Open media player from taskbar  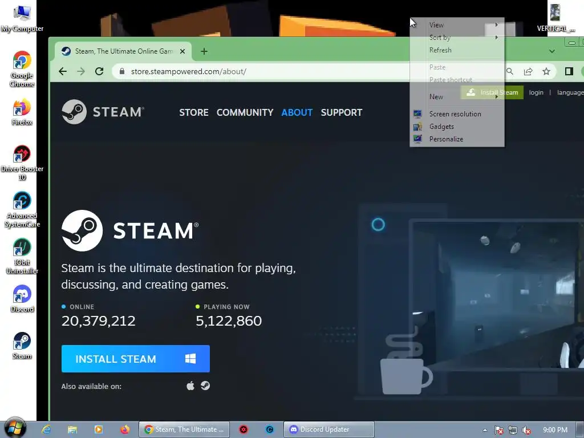tap(99, 429)
